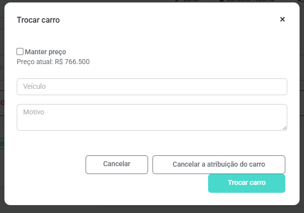Viewport: 304px width, 213px height.
Task: Click the corner grip of the Motivo box
Action: tap(284, 128)
